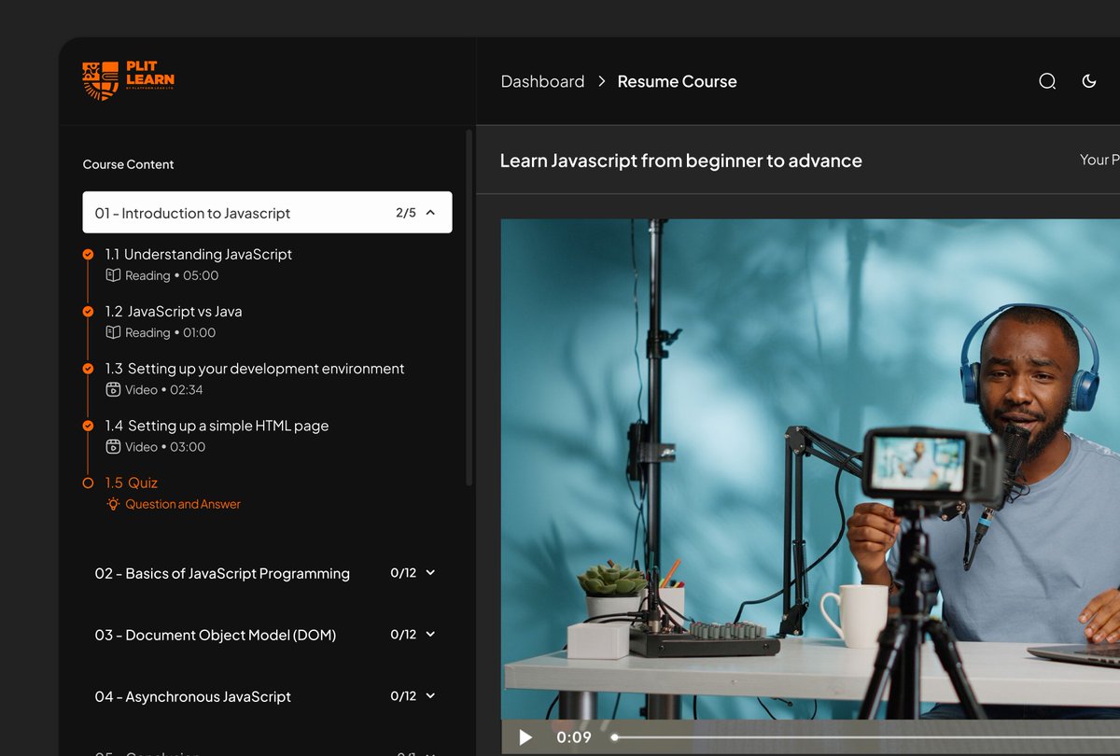Expand 03 - Document Object Model (DOM) chevron
Viewport: 1120px width, 756px height.
tap(430, 635)
